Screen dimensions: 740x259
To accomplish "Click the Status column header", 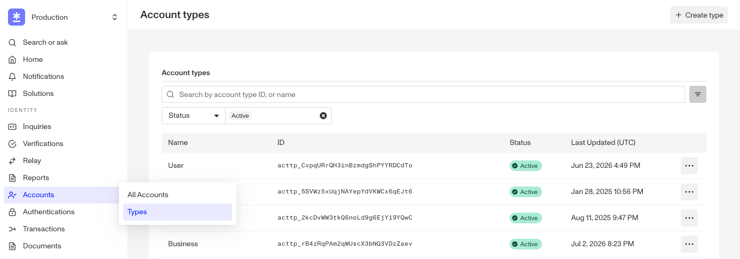I will click(x=520, y=143).
